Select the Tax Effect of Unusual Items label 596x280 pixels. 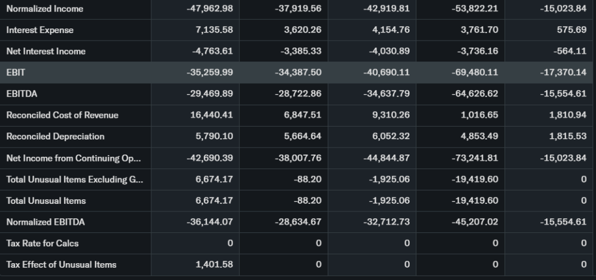coord(61,265)
